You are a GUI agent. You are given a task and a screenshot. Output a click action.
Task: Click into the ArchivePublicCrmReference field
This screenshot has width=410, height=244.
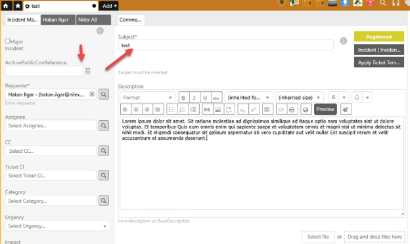pos(45,71)
